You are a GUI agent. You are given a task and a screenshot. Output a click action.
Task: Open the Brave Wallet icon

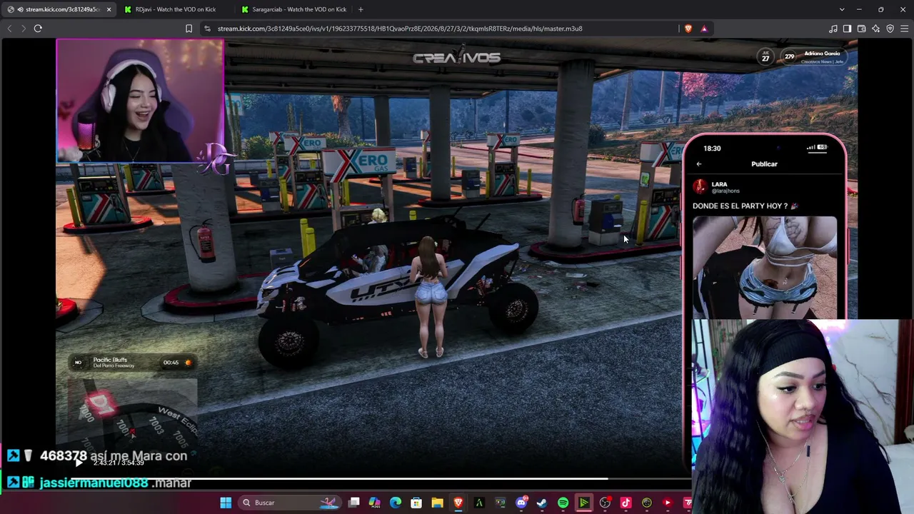point(862,29)
